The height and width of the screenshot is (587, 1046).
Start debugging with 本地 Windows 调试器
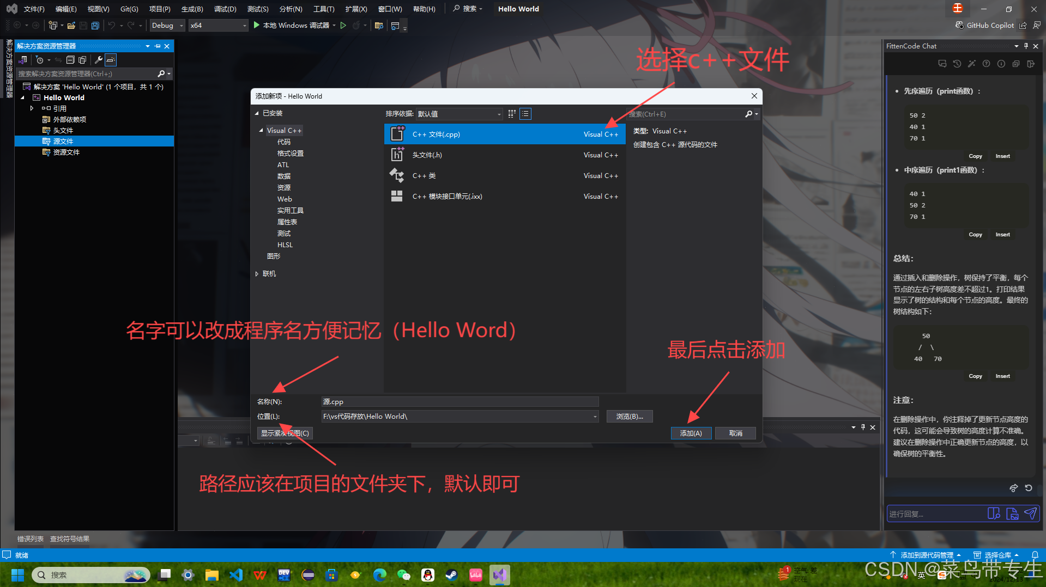294,25
